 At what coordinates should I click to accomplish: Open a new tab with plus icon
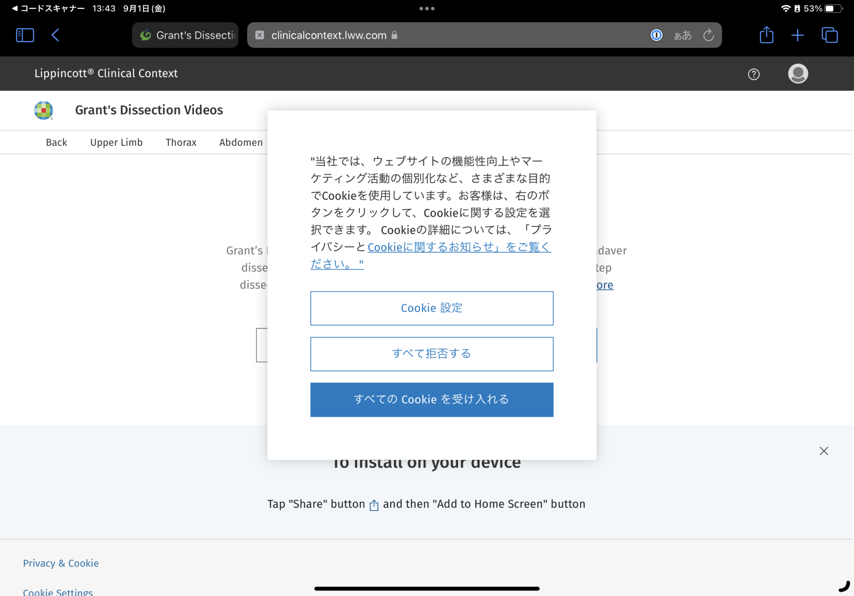coord(797,35)
